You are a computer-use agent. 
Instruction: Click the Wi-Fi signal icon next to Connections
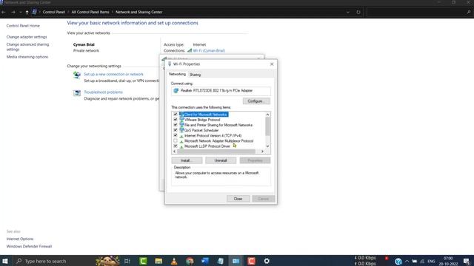tap(190, 51)
